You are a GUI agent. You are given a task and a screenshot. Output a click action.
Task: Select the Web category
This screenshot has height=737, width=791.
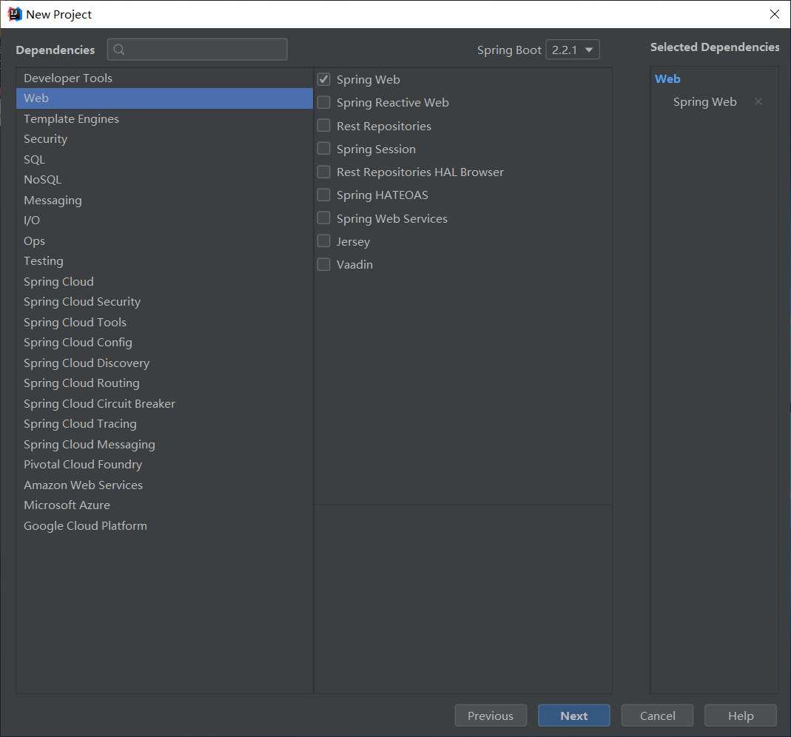pyautogui.click(x=164, y=98)
